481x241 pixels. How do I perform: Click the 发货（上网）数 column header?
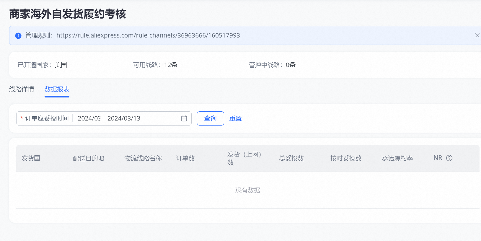[x=245, y=158]
